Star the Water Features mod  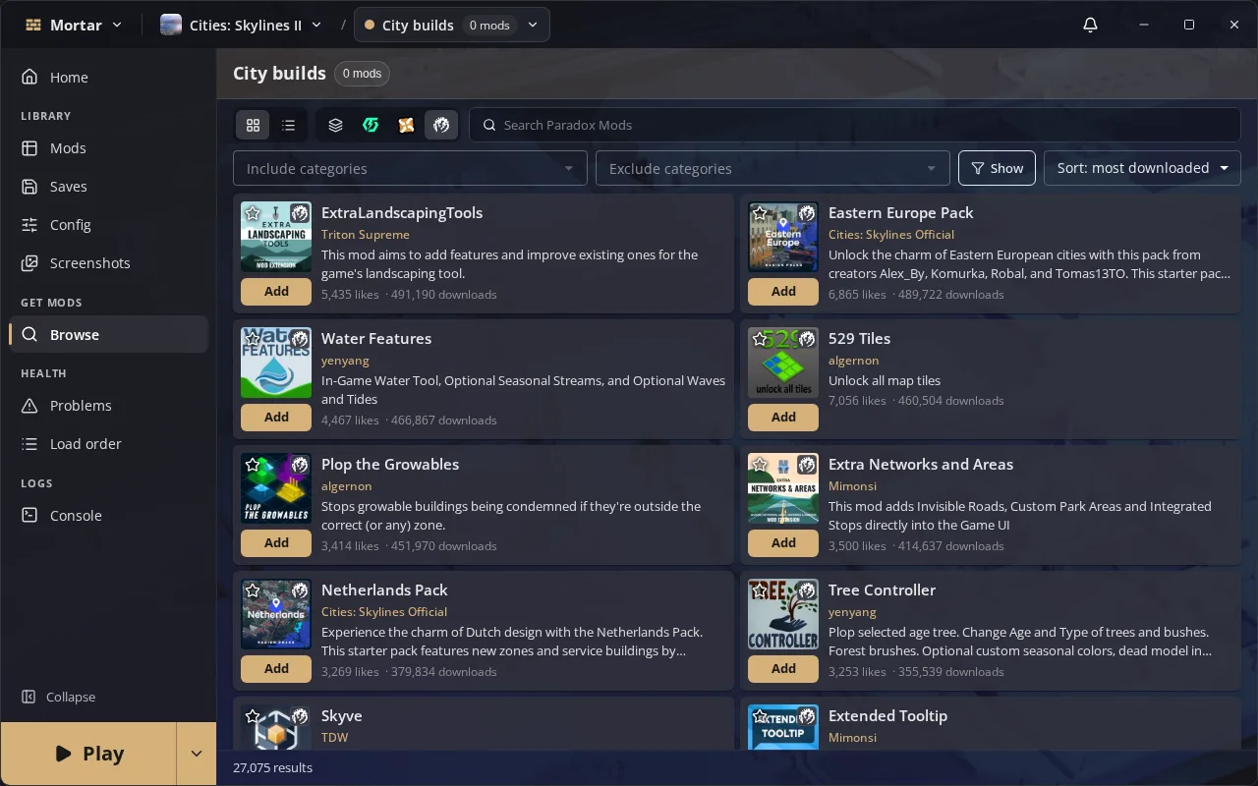[253, 339]
